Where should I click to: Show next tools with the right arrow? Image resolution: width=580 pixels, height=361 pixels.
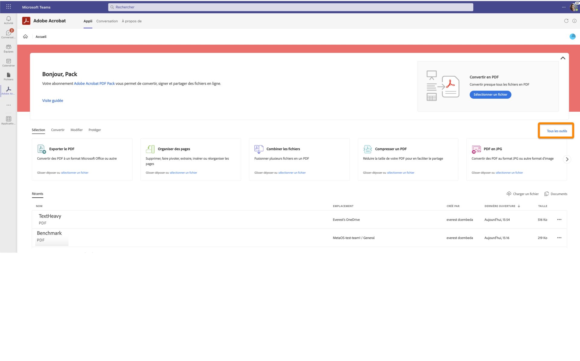pos(567,159)
